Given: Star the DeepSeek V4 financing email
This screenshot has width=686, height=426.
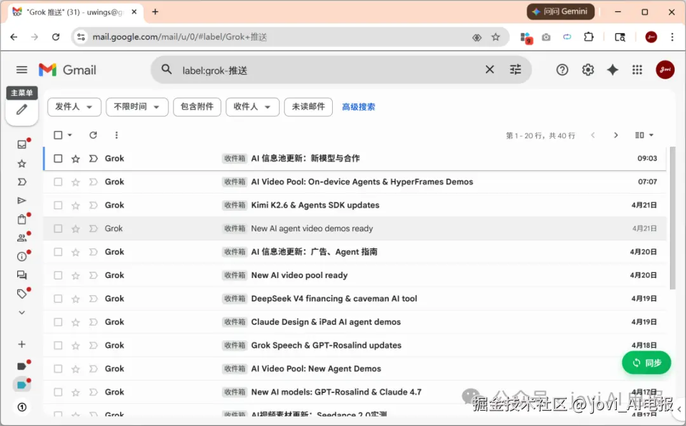Looking at the screenshot, I should [x=76, y=299].
